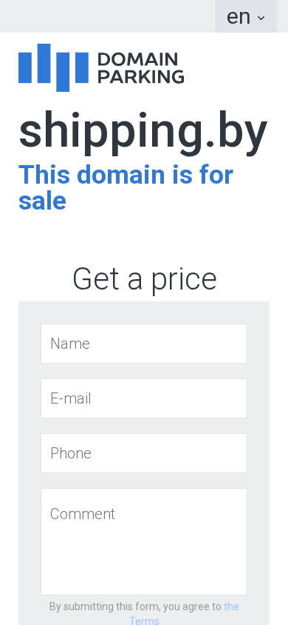
Task: Click the Phone placeholder text
Action: point(71,453)
